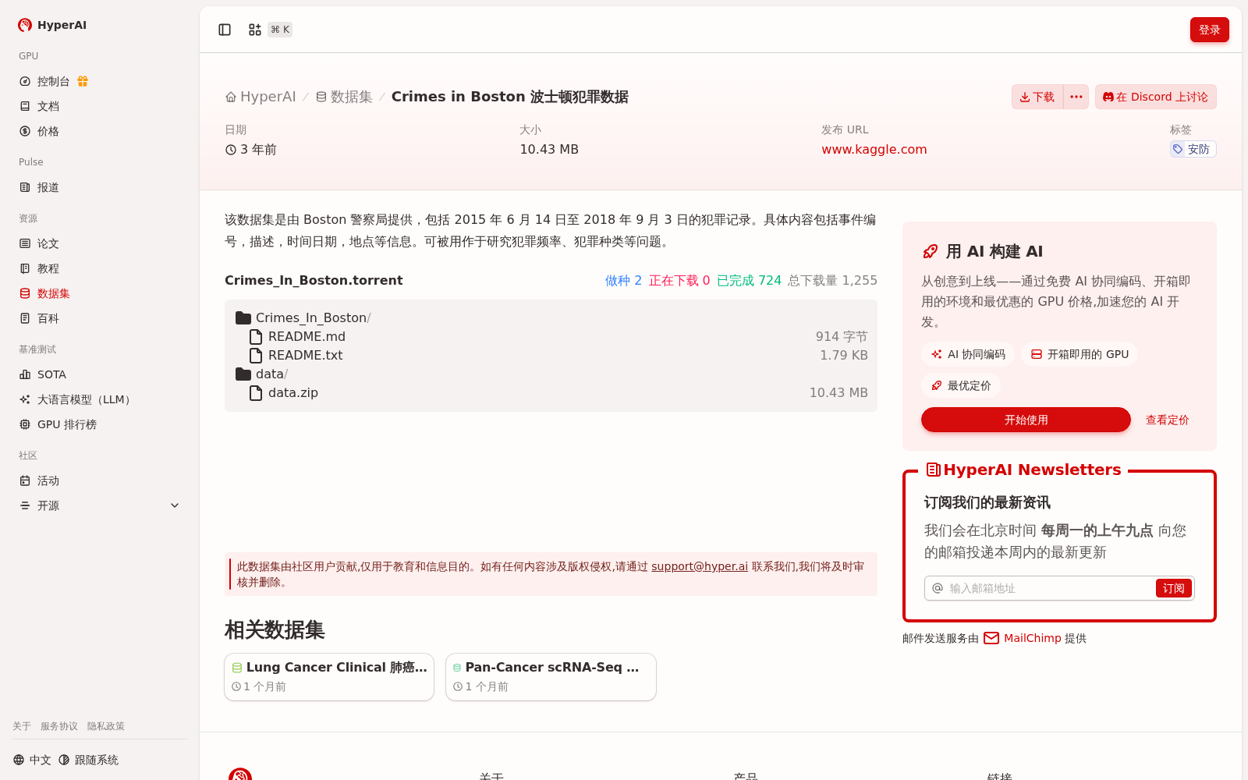Open 论文 in the sidebar
This screenshot has width=1248, height=780.
coord(100,243)
